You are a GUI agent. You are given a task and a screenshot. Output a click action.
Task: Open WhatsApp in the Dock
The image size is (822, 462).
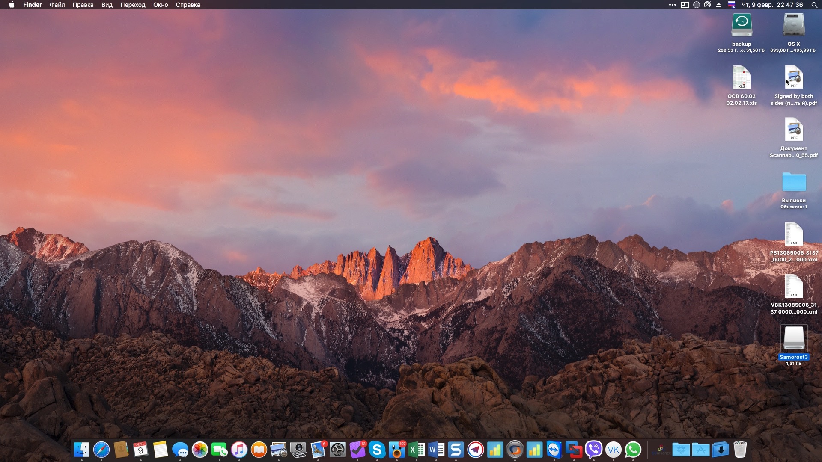pos(633,450)
